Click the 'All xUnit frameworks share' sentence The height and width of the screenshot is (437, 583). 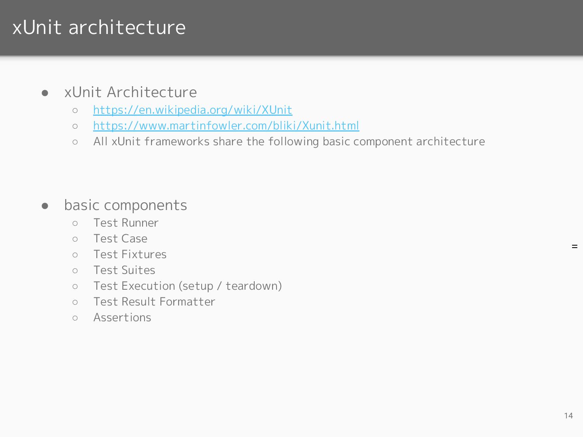(289, 142)
